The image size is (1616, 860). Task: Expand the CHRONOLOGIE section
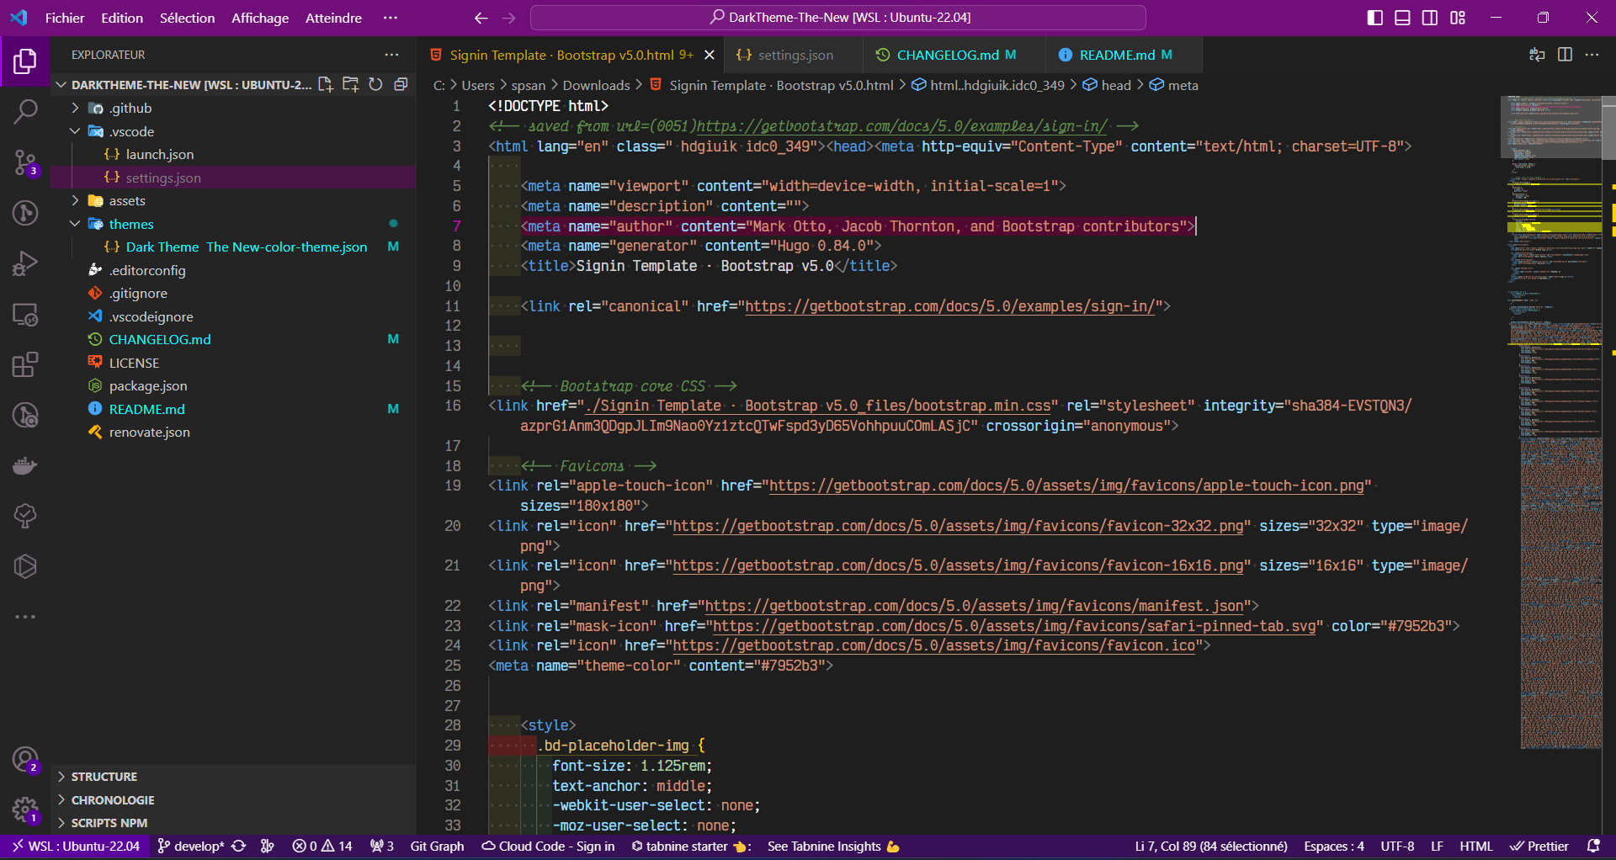pos(233,800)
